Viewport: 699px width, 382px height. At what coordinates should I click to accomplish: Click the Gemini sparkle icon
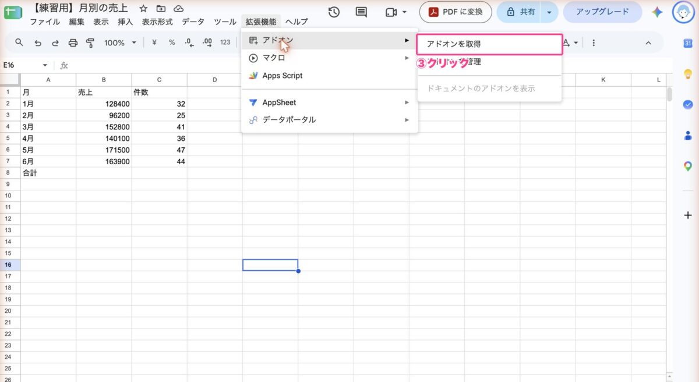657,12
